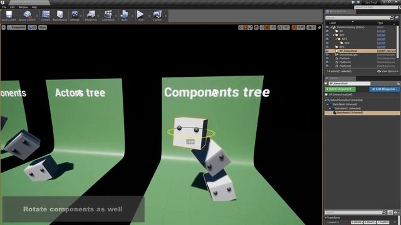Viewport: 401px width, 225px height.
Task: Toggle visibility eye of Platform actor
Action: [327, 58]
